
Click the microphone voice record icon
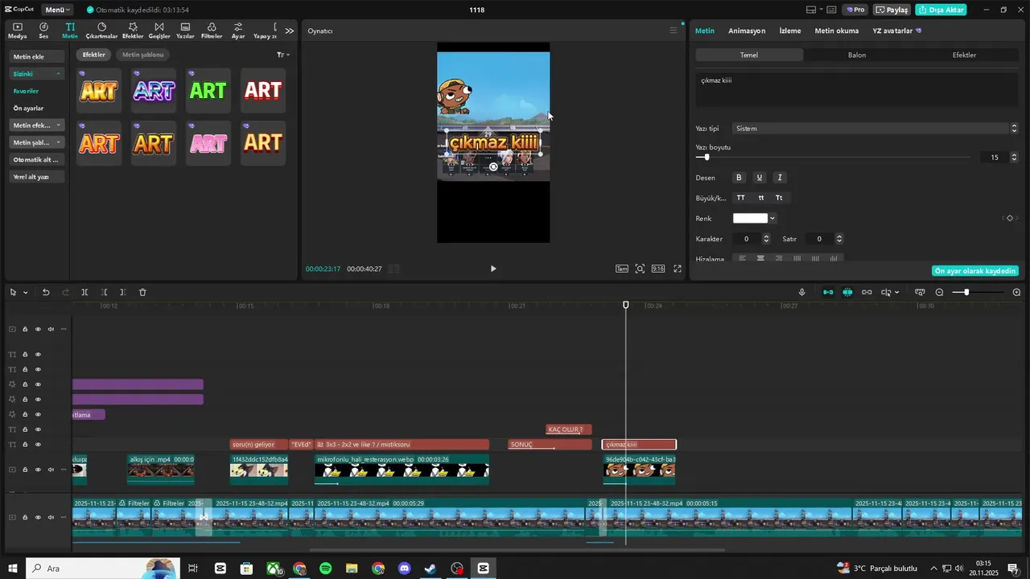801,292
